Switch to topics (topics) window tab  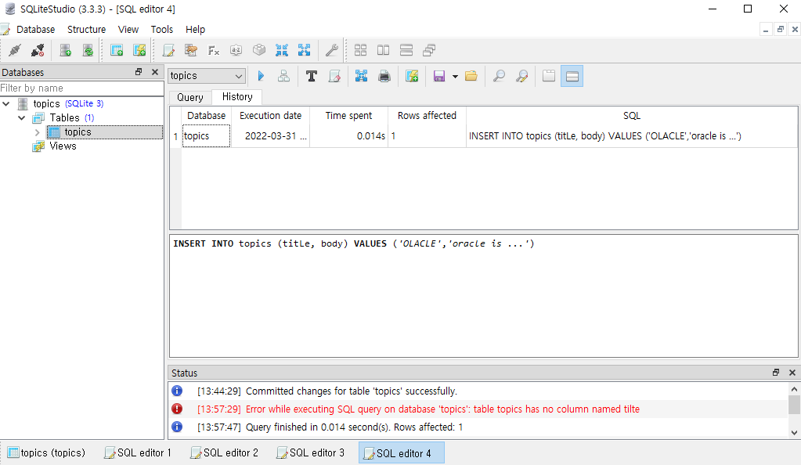pos(46,452)
